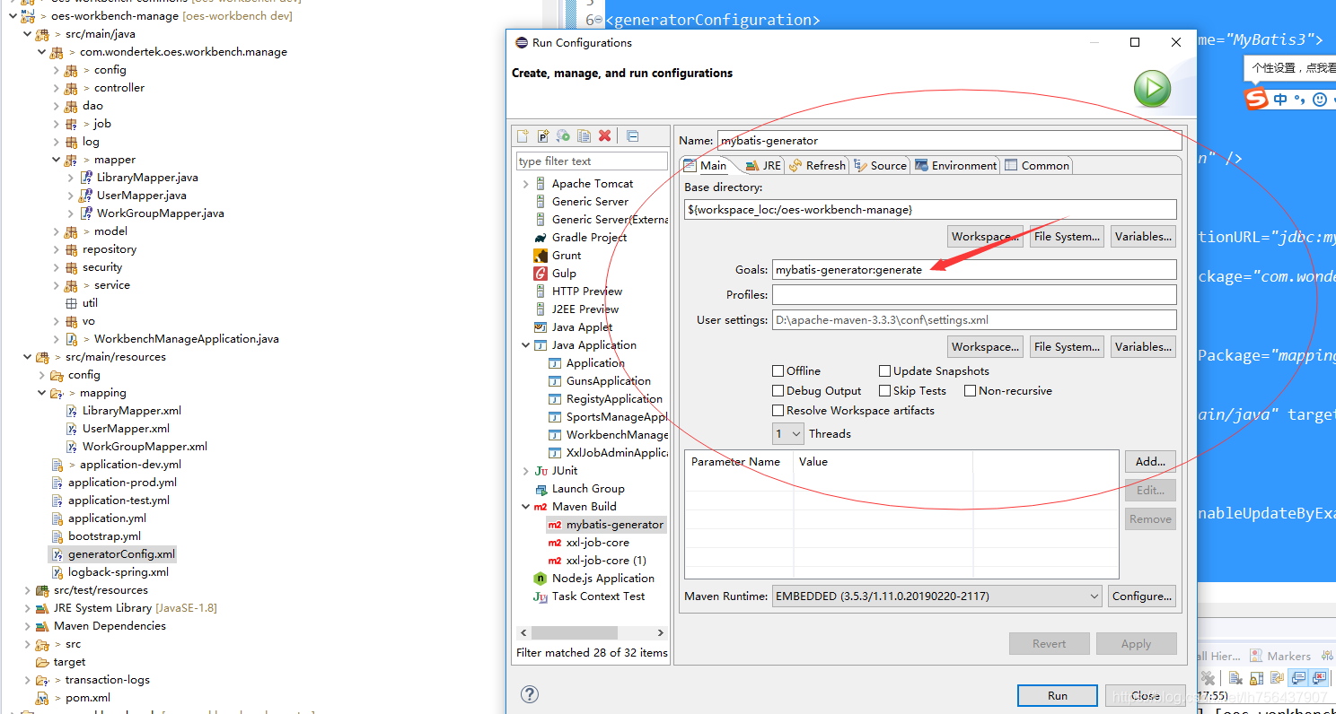Viewport: 1336px width, 714px height.
Task: Collapse all launch configuration categories
Action: 634,135
